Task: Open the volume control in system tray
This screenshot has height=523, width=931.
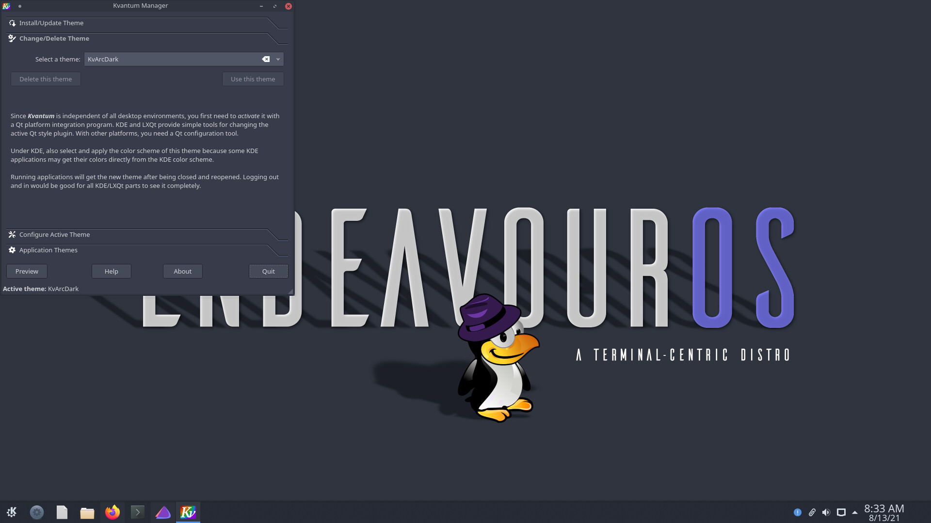Action: (826, 512)
